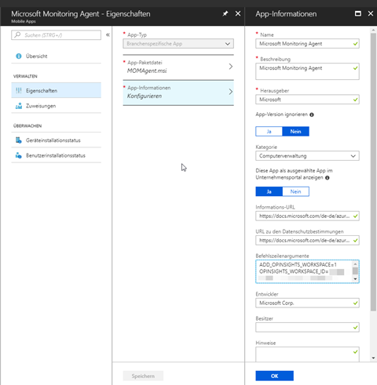Click the Entwickler validation checkmark
The width and height of the screenshot is (377, 385).
(355, 303)
